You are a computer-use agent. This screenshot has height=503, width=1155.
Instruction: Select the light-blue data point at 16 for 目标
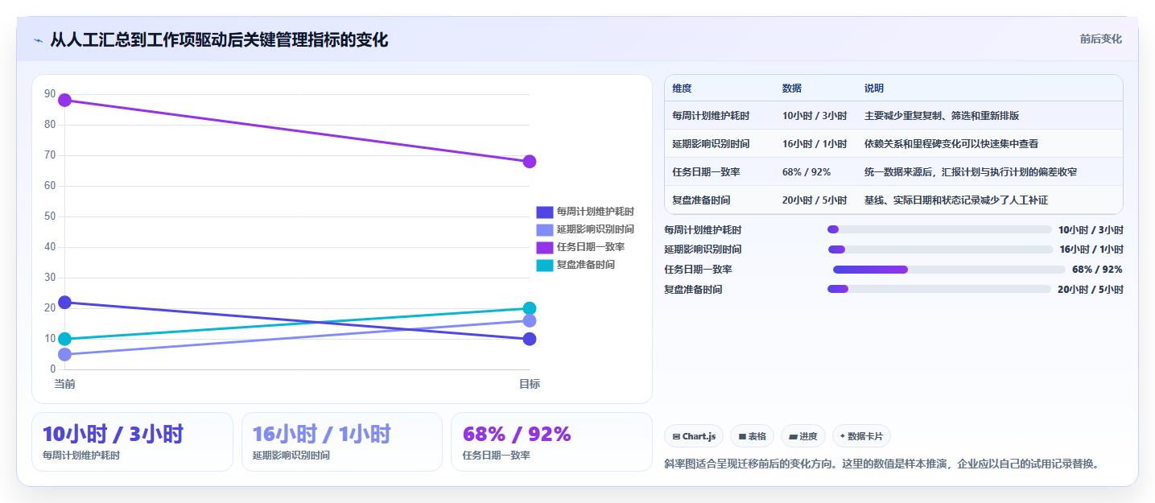pyautogui.click(x=530, y=320)
